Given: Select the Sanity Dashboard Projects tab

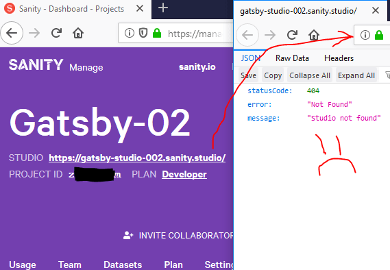Looking at the screenshot, I should click(75, 9).
